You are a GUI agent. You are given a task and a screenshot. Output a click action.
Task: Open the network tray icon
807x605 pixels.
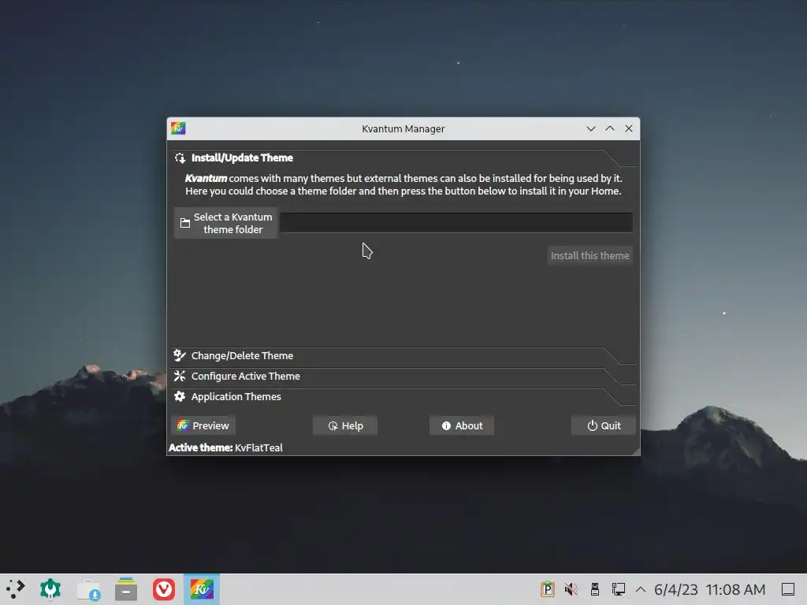coord(619,589)
